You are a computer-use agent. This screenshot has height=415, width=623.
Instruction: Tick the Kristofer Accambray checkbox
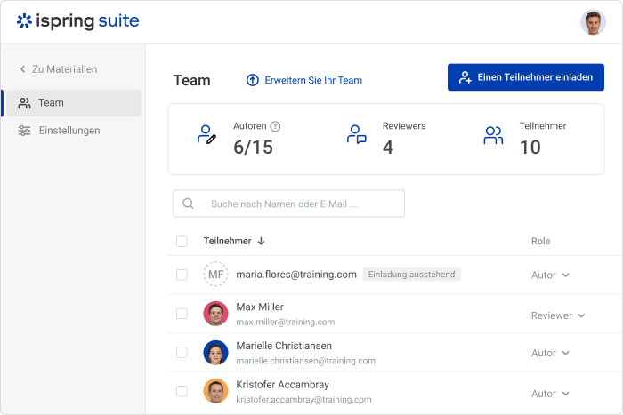coord(182,391)
